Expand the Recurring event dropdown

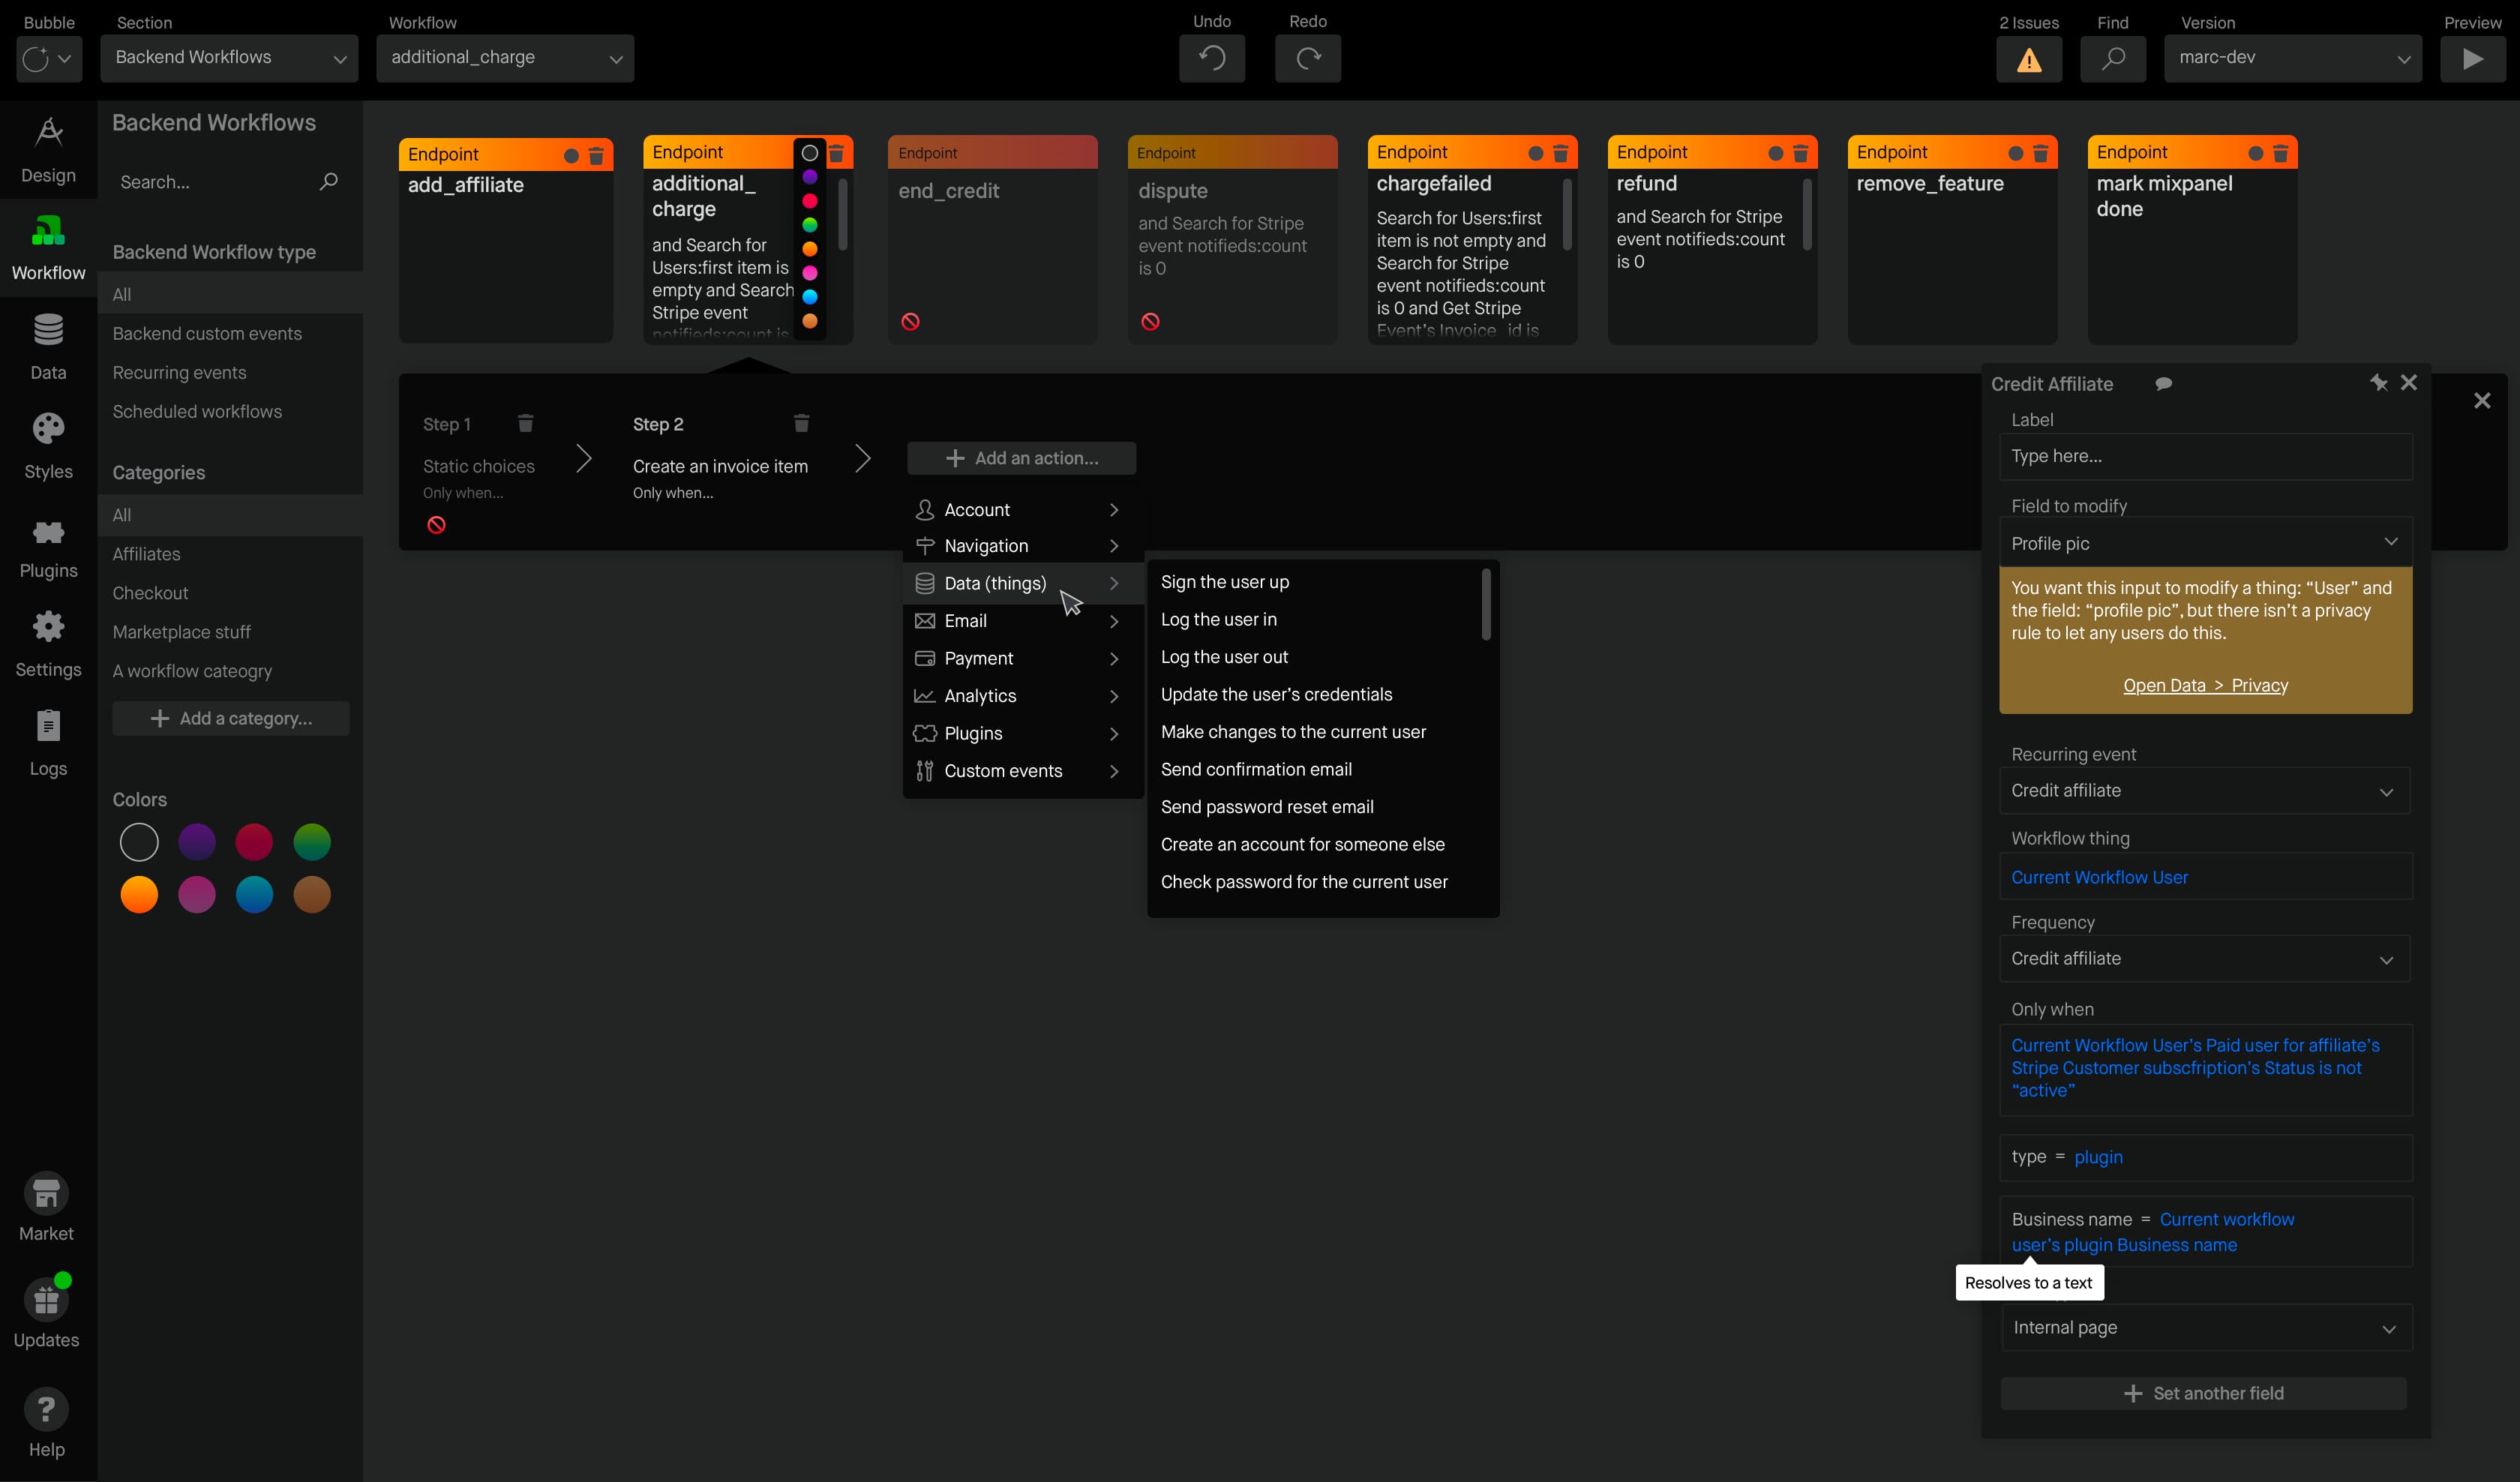[x=2206, y=790]
